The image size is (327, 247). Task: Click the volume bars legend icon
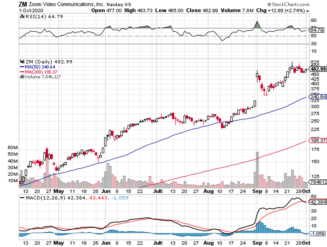22,77
